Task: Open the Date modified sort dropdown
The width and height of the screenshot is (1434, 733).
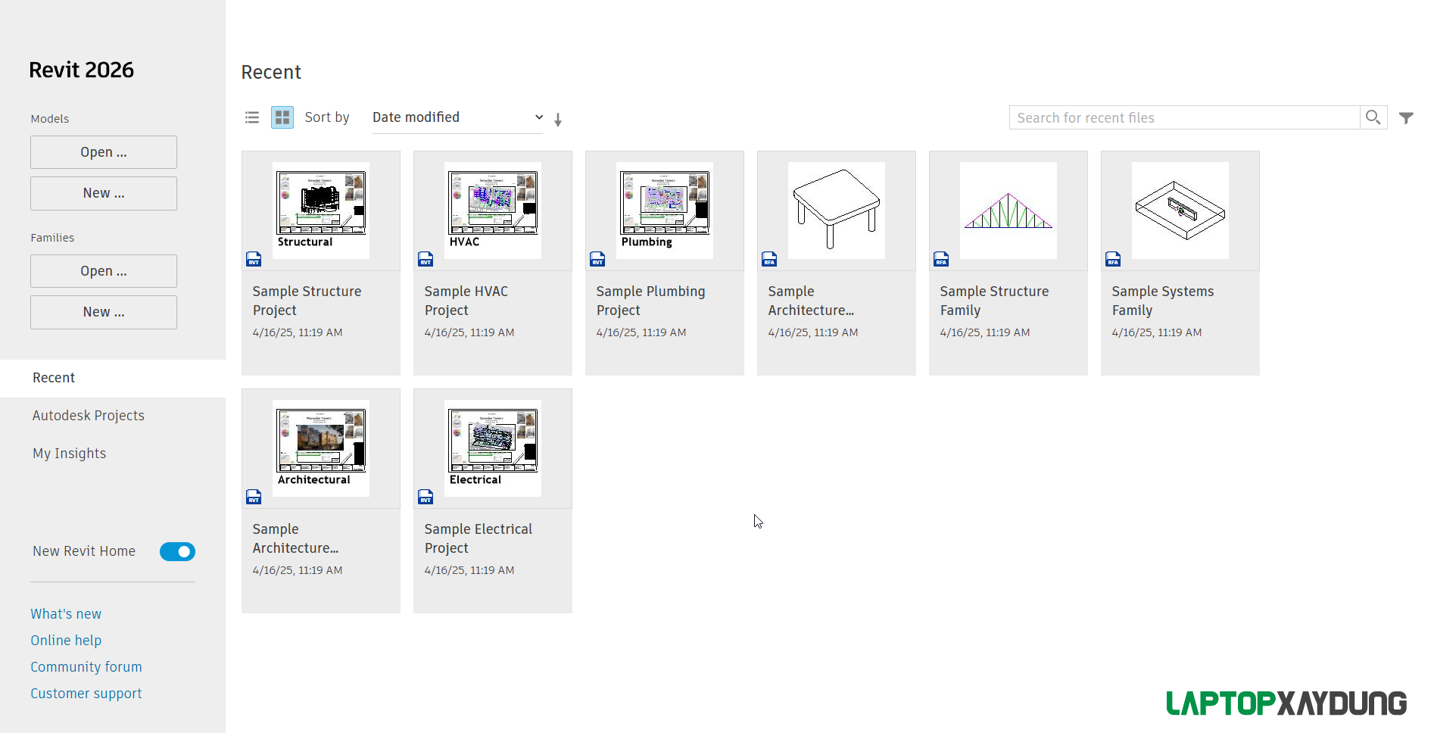Action: tap(457, 117)
